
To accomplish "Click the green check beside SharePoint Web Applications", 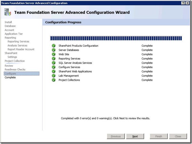I will (x=54, y=71).
